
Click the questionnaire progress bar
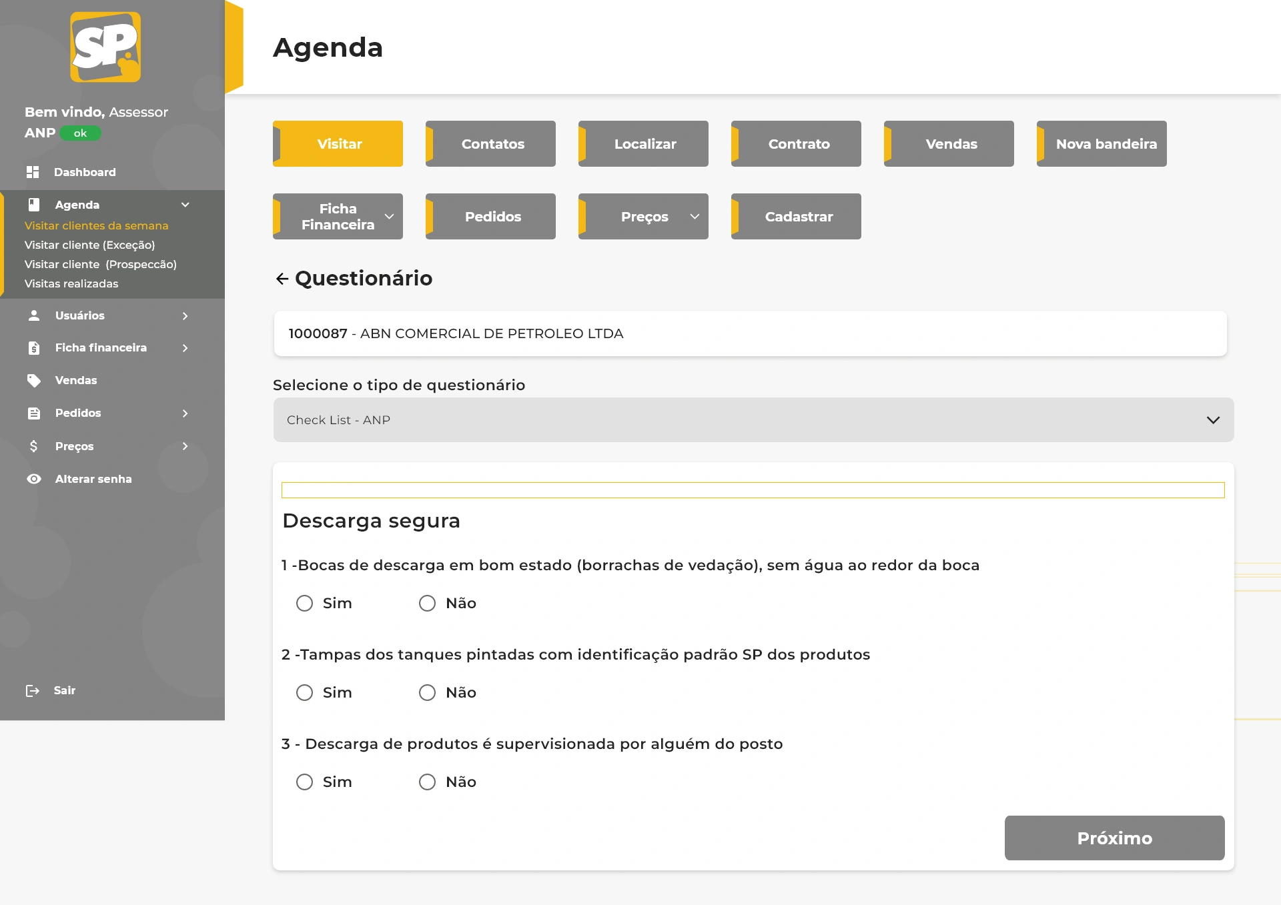pos(753,490)
